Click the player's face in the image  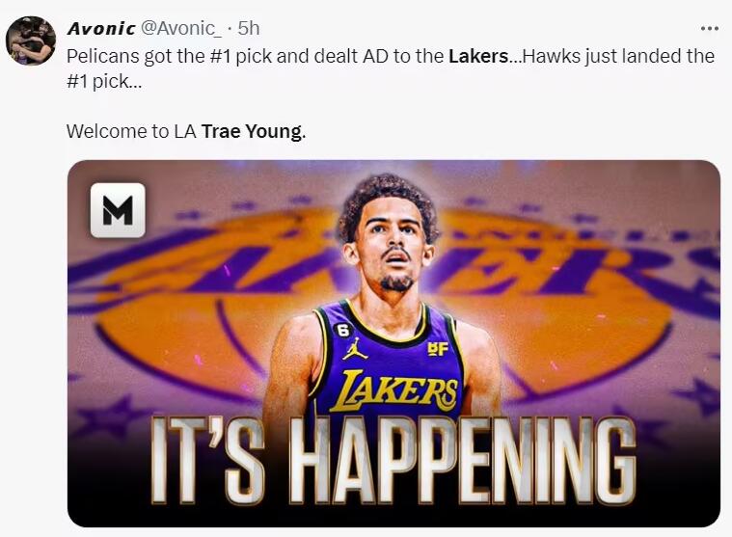(x=394, y=246)
